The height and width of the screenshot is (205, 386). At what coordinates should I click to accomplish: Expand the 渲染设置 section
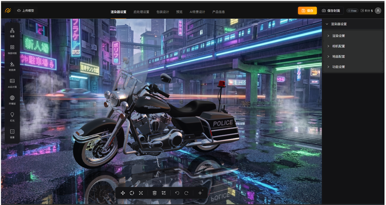(x=338, y=36)
